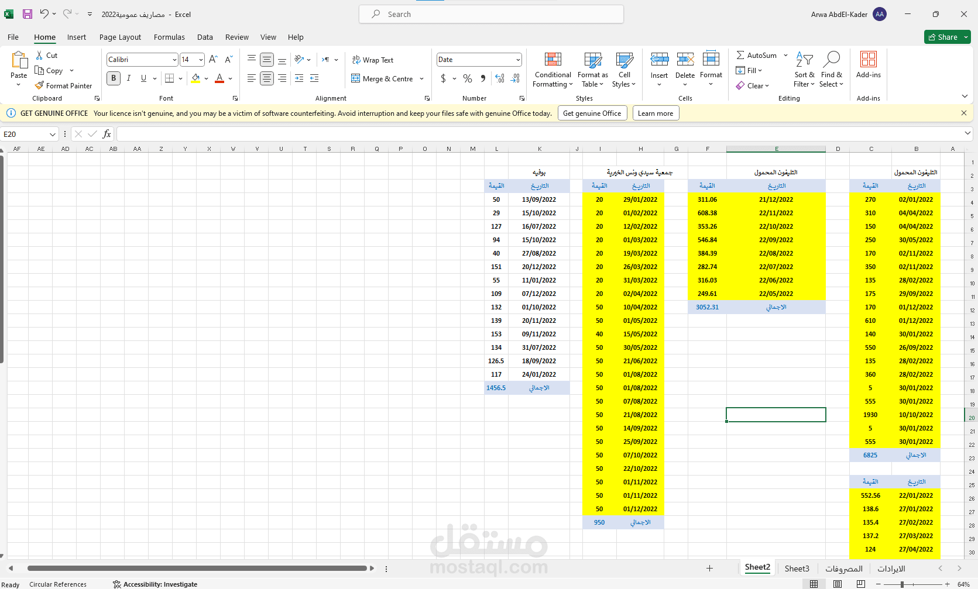Switch to Insert tab

[77, 37]
